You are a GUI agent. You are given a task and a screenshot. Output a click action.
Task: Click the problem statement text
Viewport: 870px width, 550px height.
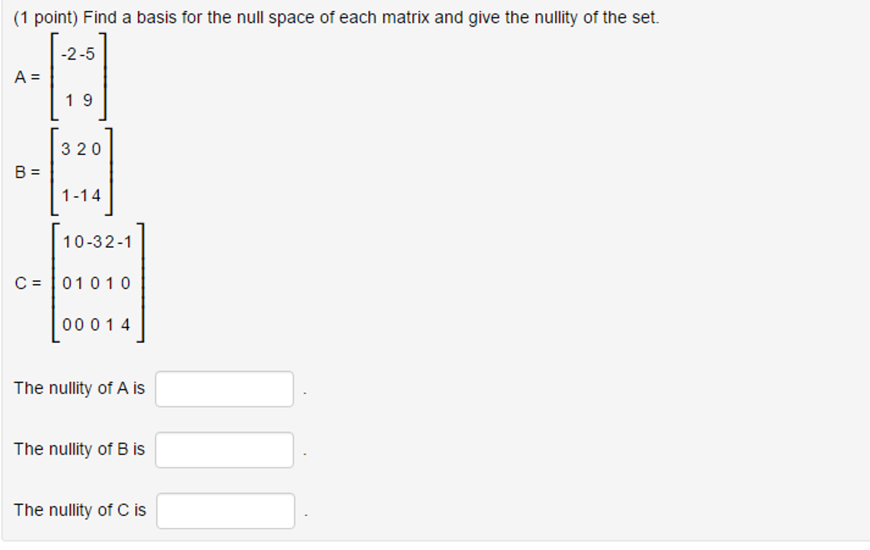(x=336, y=17)
